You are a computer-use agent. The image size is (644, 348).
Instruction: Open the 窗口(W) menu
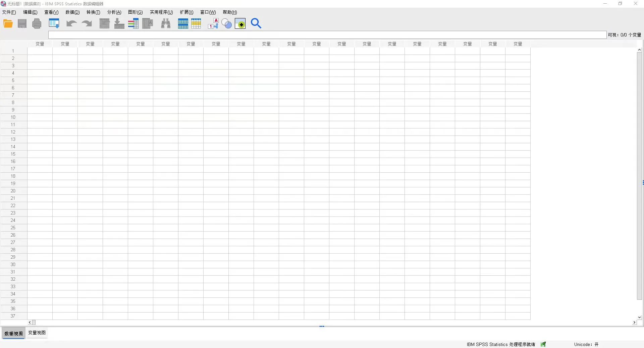point(208,12)
